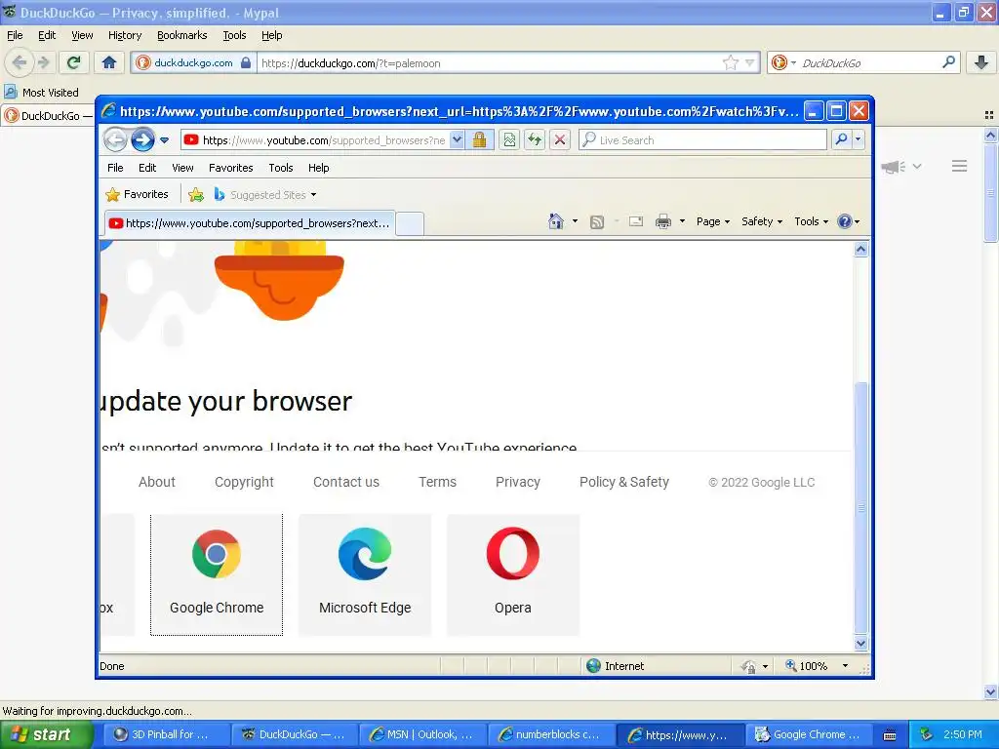This screenshot has width=999, height=749.
Task: Click the security lock icon in IE address bar
Action: 479,139
